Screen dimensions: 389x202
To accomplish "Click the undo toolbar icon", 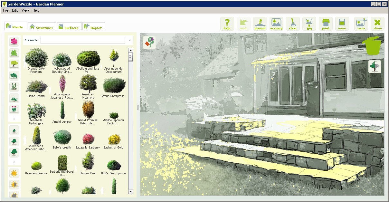I will [243, 24].
